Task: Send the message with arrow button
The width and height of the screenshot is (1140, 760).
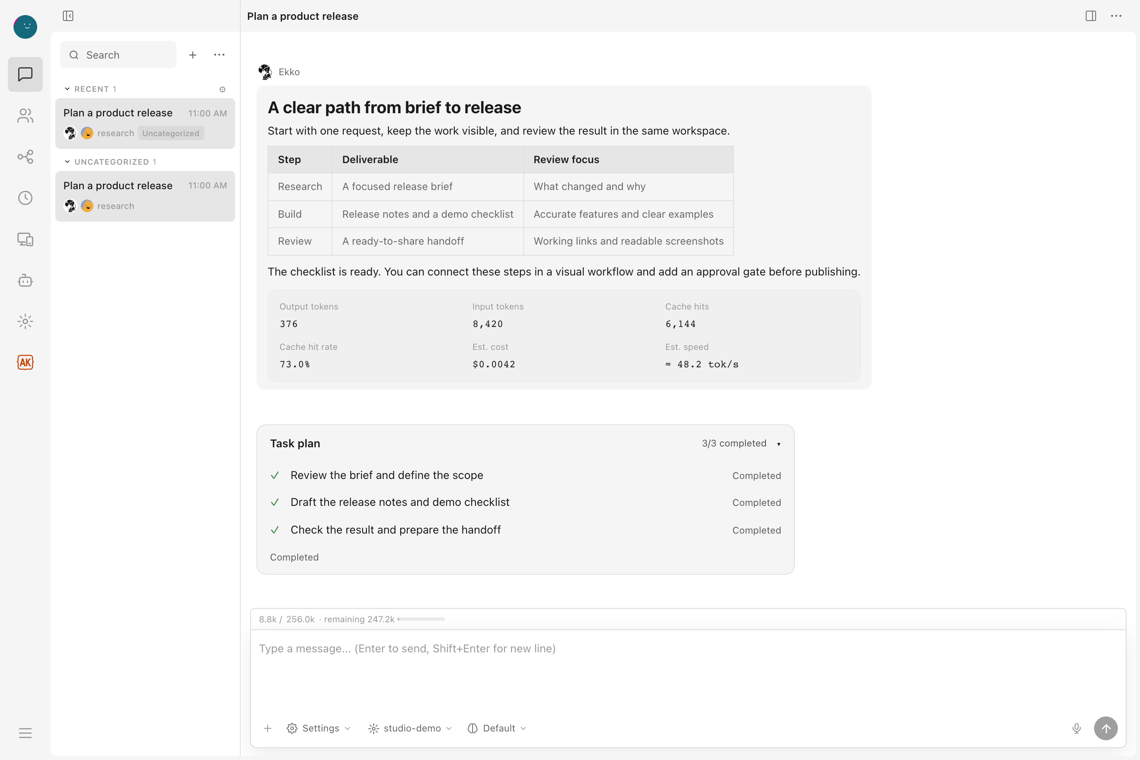Action: (1106, 728)
